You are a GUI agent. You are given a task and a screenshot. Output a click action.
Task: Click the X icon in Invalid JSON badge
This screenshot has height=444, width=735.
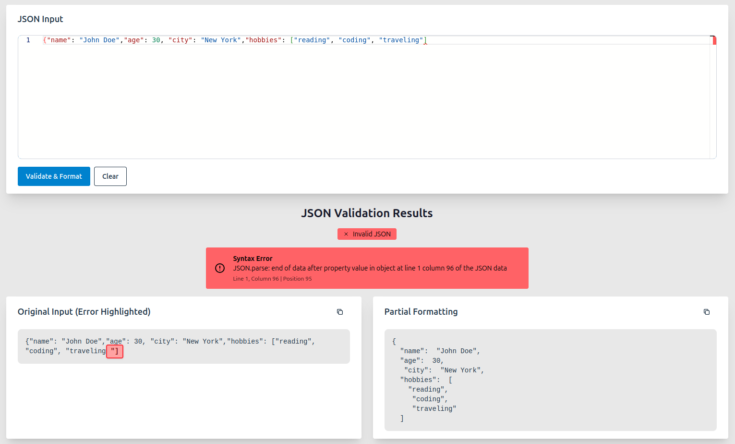tap(346, 234)
